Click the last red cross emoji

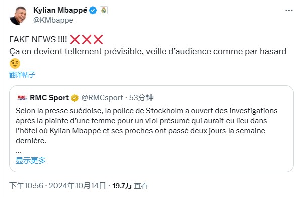pos(98,39)
